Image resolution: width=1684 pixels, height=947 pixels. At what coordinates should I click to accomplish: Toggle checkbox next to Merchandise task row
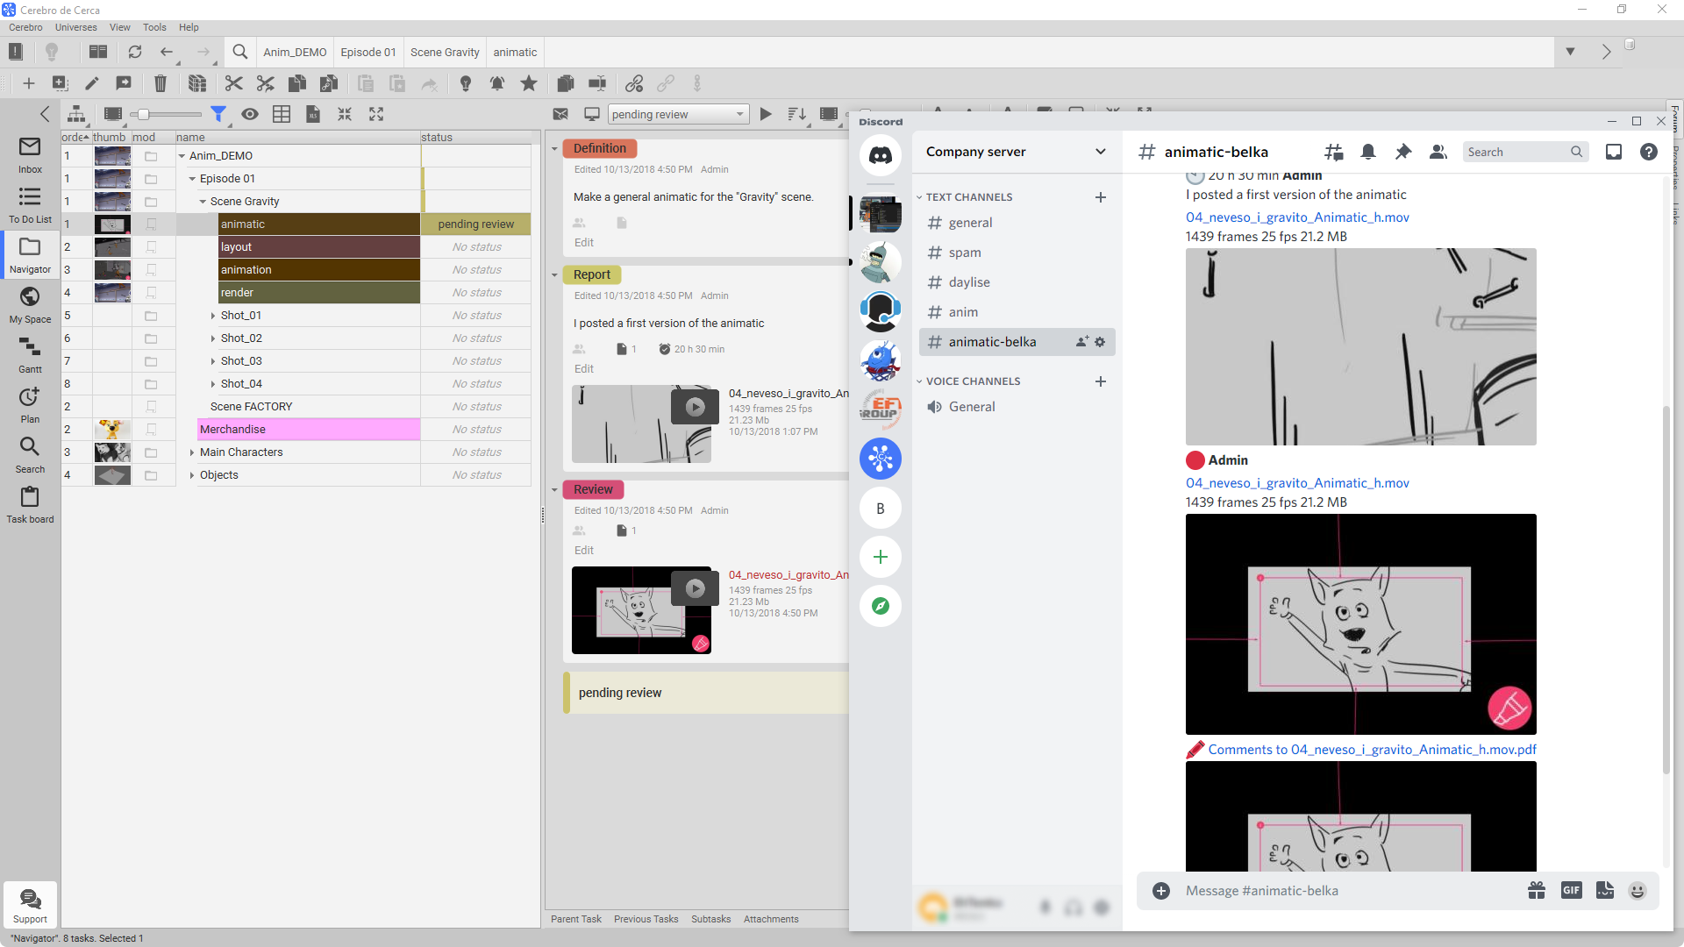click(x=152, y=429)
